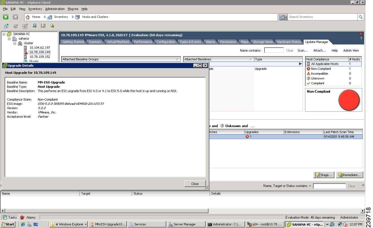The image size is (373, 228).
Task: Collapse the sahana datacenter node
Action: 9,38
